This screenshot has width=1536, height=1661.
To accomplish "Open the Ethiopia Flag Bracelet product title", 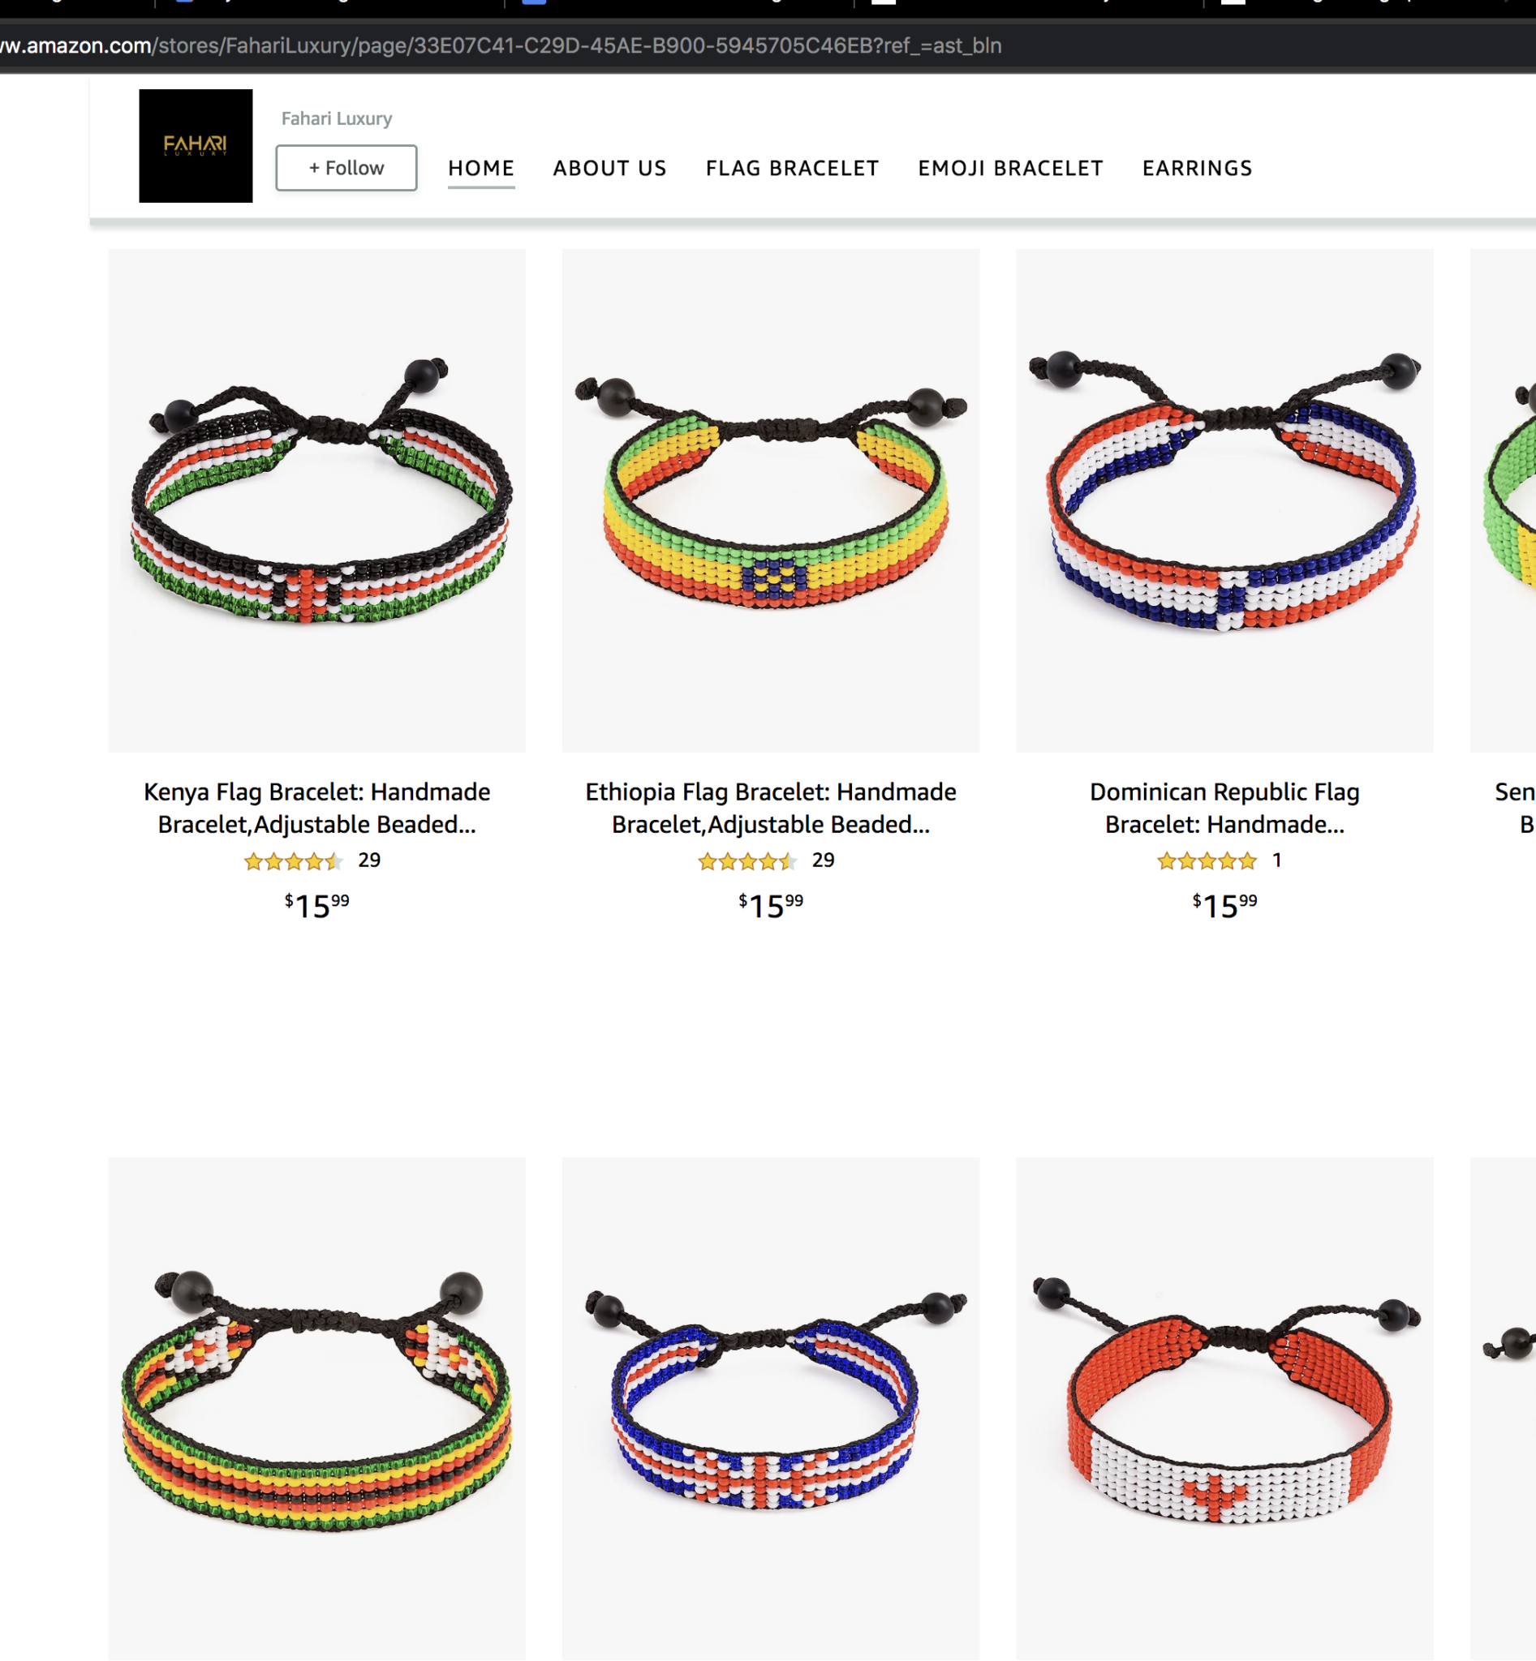I will [771, 808].
